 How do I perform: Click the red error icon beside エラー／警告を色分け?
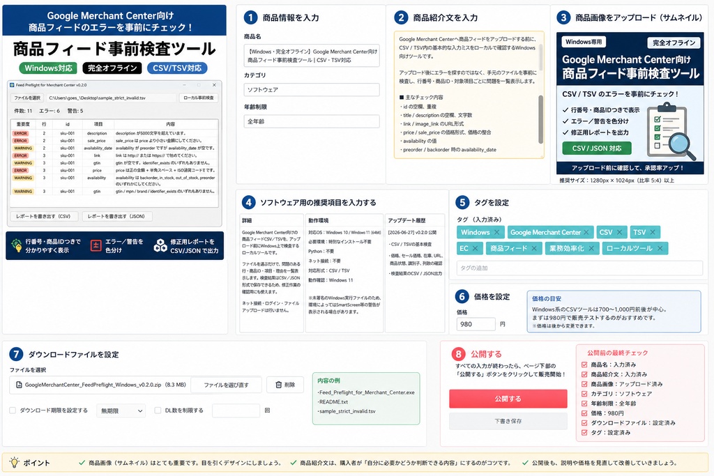96,246
